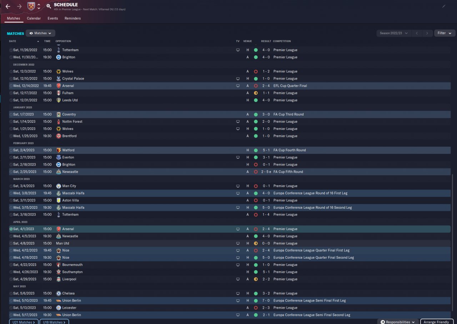Go to the next season arrow
This screenshot has height=324, width=457.
tap(427, 33)
